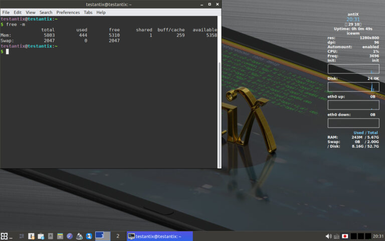This screenshot has height=241, width=385.
Task: Open the antiX start menu icon
Action: 4,236
